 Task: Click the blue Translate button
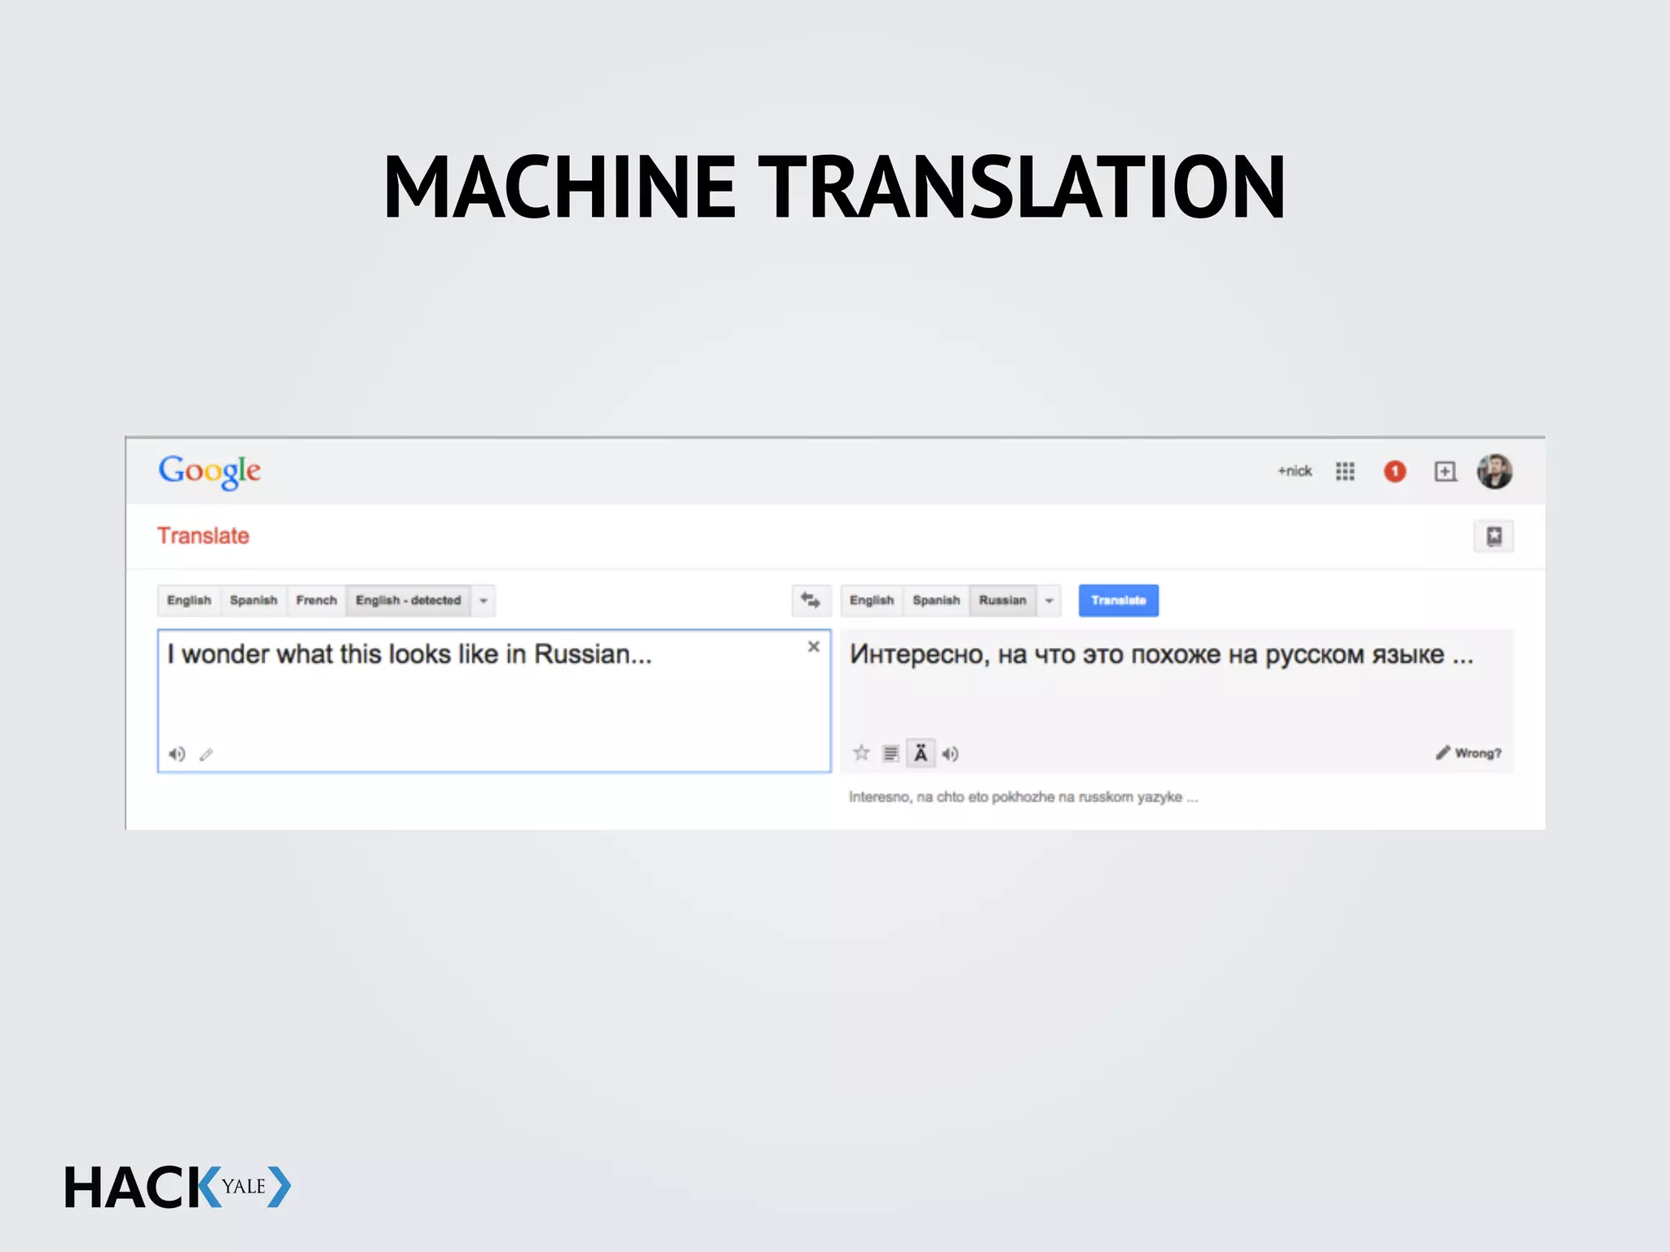tap(1118, 601)
